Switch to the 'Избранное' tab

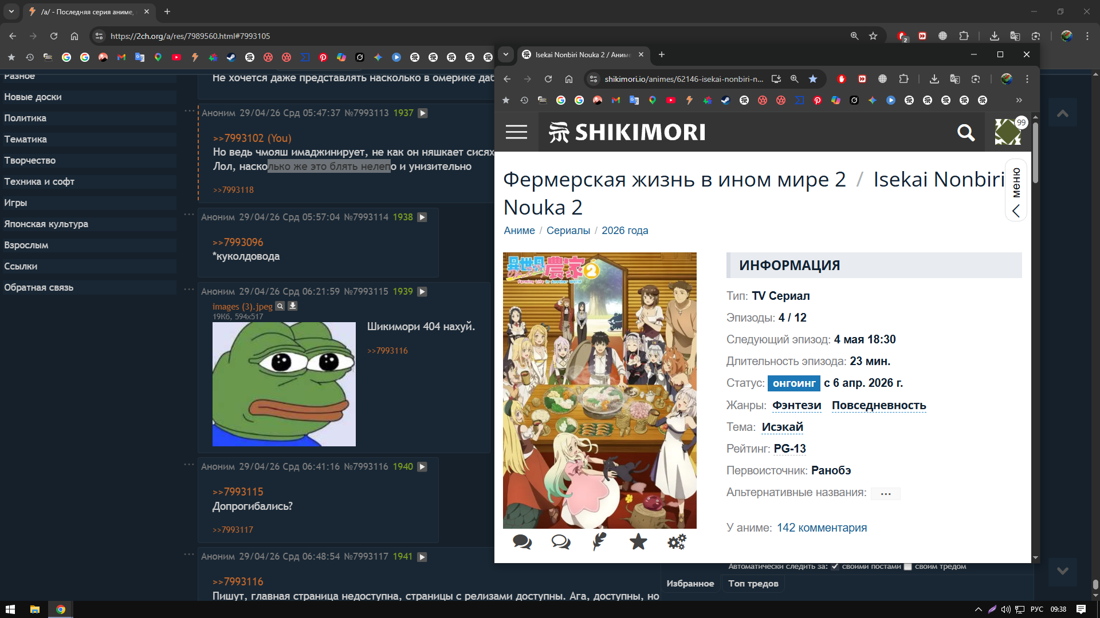point(690,584)
